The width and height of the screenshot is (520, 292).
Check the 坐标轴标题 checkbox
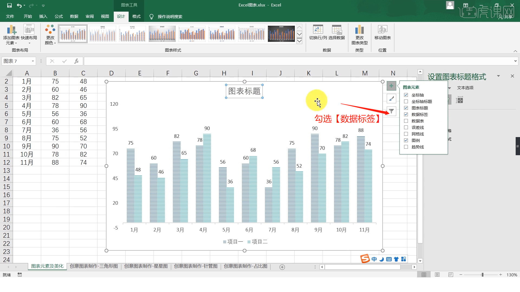pos(406,101)
